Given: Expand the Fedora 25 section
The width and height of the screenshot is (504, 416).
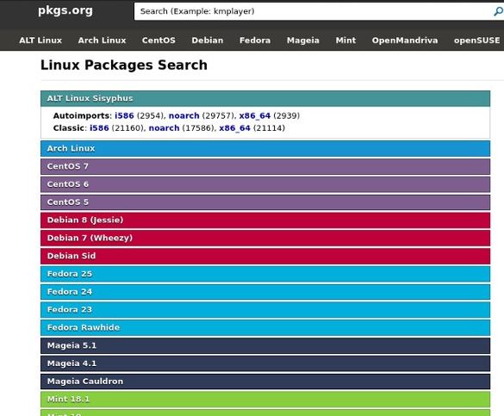Looking at the screenshot, I should 265,274.
